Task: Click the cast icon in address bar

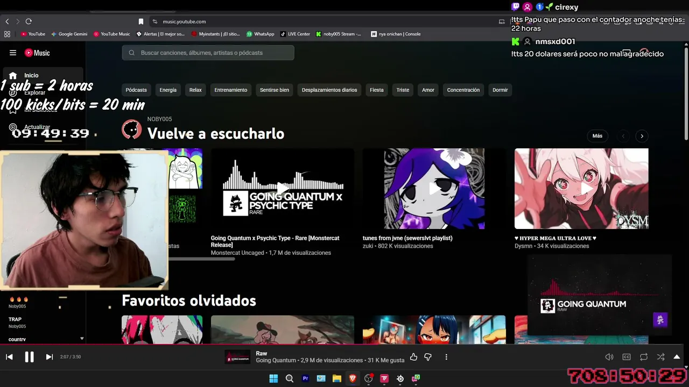Action: click(502, 21)
